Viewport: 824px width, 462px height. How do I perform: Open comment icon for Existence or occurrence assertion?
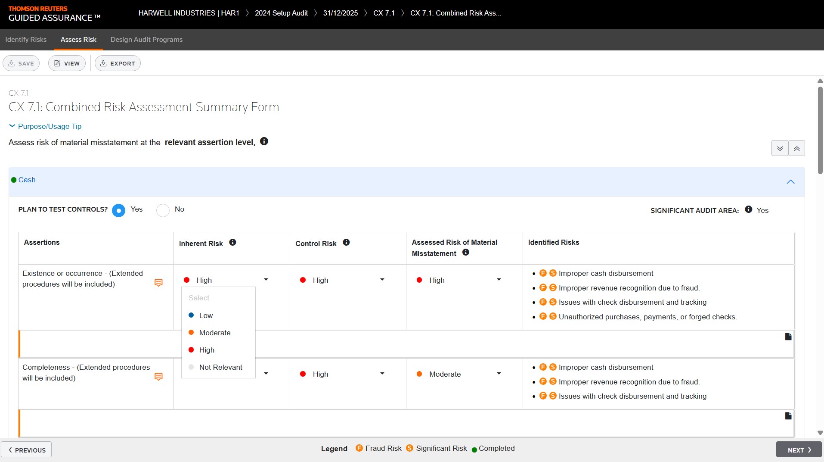click(158, 283)
